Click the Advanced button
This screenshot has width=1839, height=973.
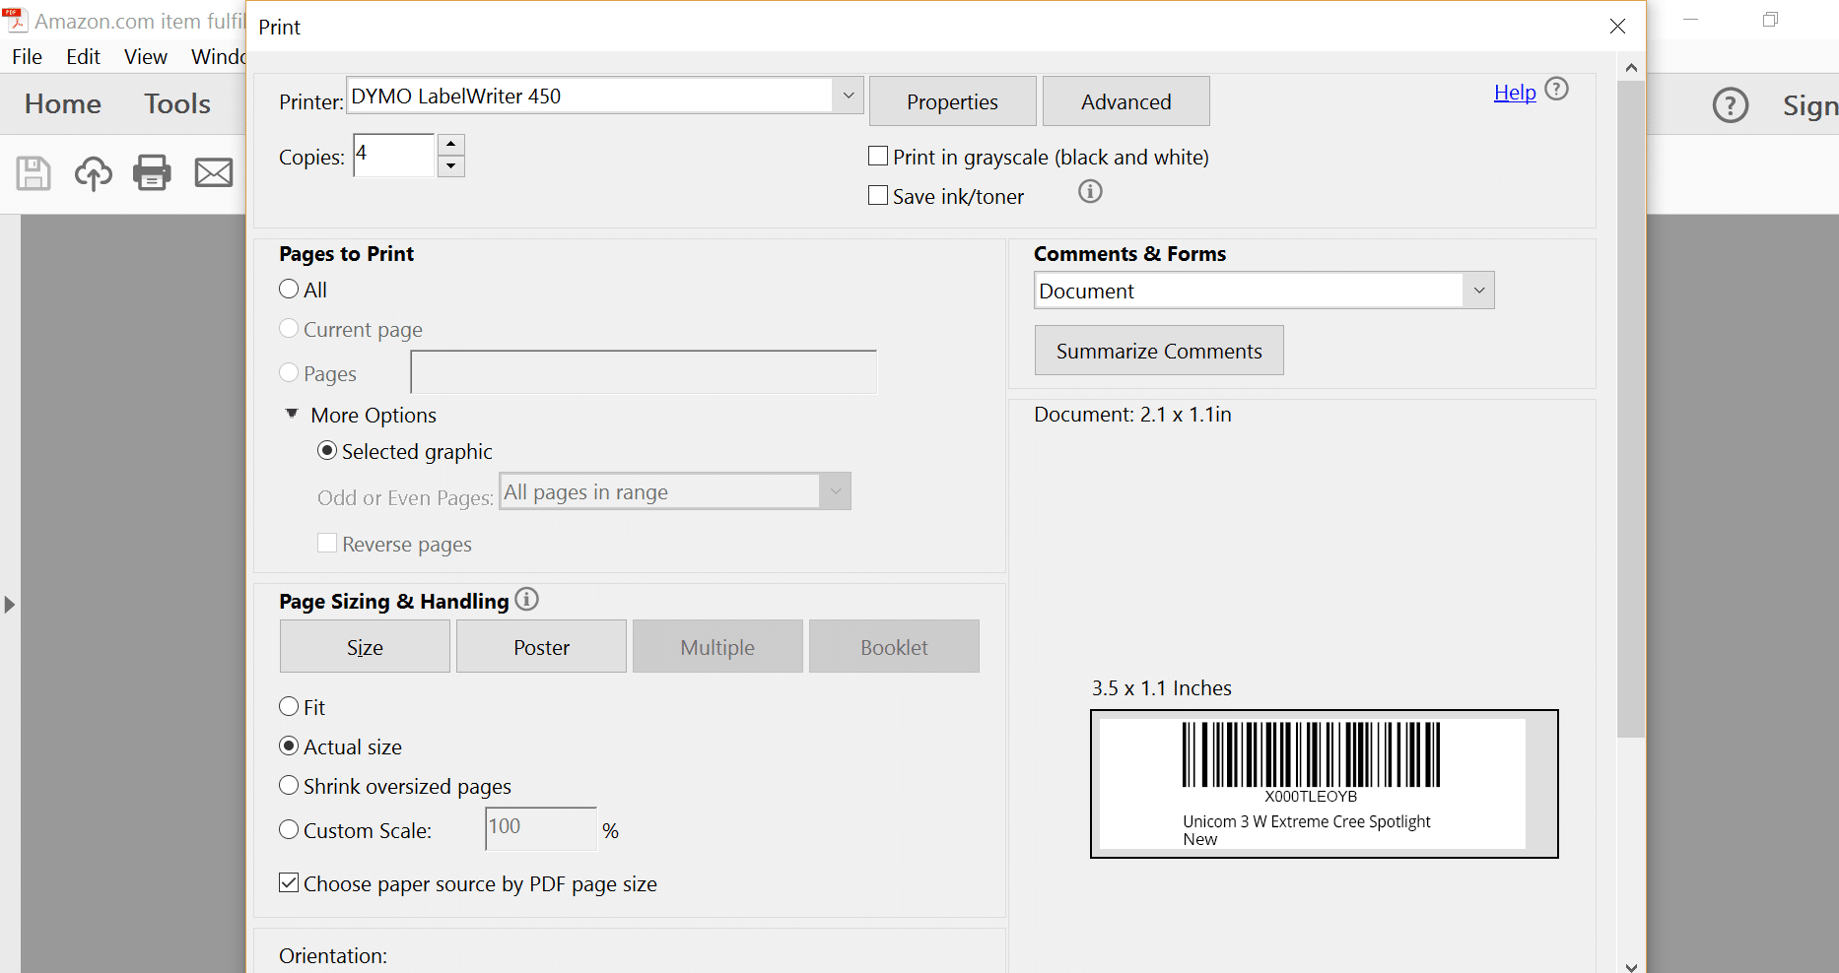pos(1125,101)
